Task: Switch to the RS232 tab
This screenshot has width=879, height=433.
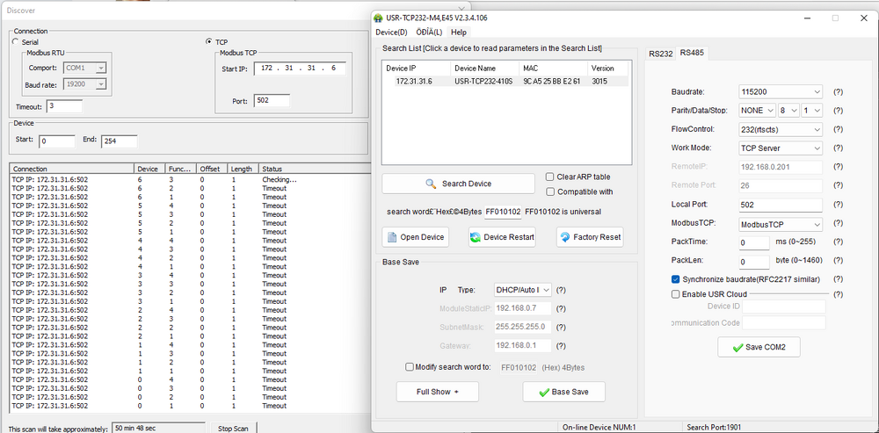Action: point(660,54)
